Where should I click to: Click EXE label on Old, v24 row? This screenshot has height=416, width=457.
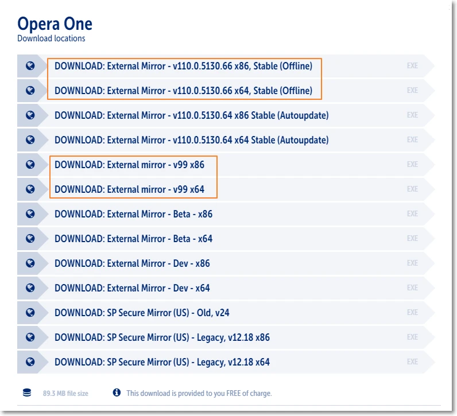coord(412,312)
